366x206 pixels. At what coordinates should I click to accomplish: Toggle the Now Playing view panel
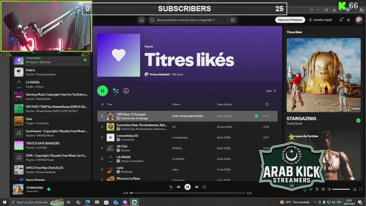305,189
